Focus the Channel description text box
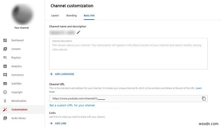The width and height of the screenshot is (222, 127). pos(128,54)
